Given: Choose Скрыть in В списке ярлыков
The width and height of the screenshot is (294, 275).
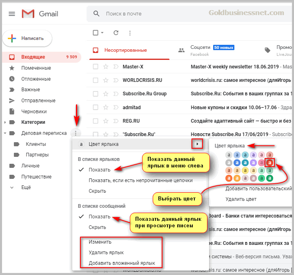Looking at the screenshot, I should pyautogui.click(x=97, y=191).
